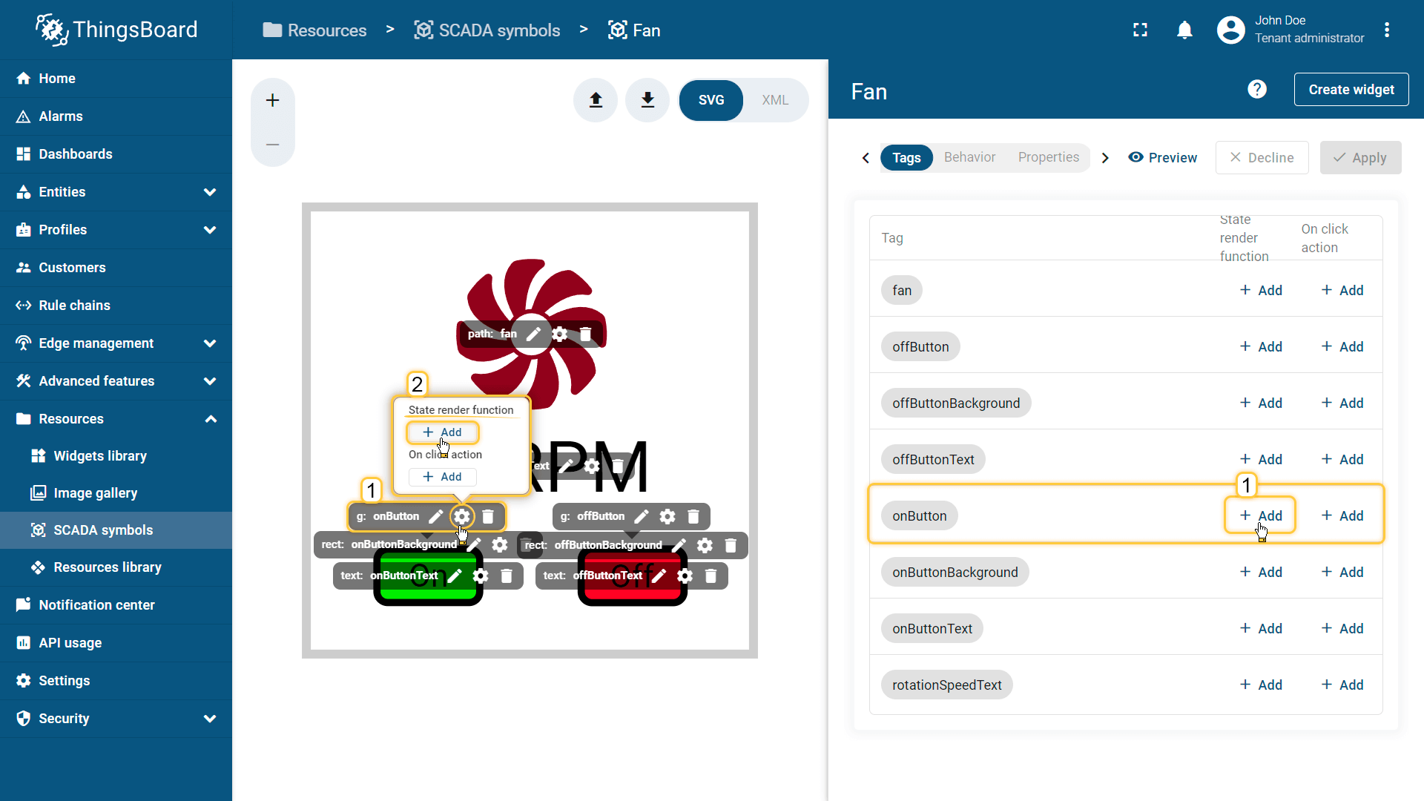
Task: Switch editor to SVG mode
Action: click(x=711, y=100)
